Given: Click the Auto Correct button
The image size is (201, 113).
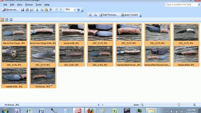Looking at the screenshot, I should [129, 15].
